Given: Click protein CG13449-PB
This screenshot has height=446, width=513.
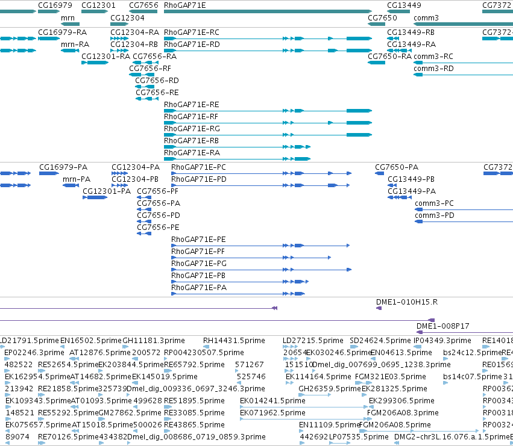Looking at the screenshot, I should [x=411, y=180].
